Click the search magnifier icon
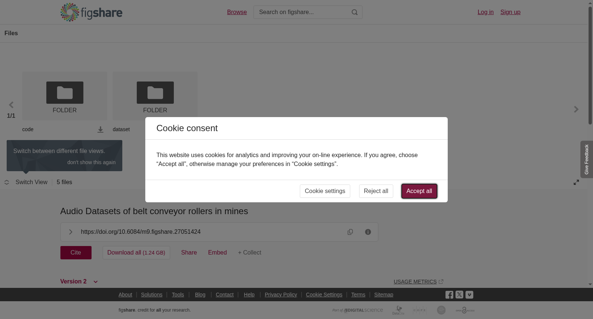This screenshot has height=319, width=593. (354, 12)
